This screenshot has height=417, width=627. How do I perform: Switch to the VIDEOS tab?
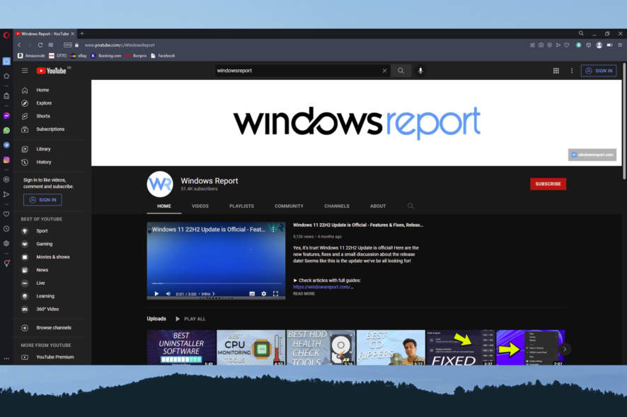tap(200, 206)
